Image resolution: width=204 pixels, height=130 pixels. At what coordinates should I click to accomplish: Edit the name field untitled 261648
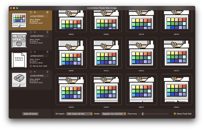click(x=39, y=76)
